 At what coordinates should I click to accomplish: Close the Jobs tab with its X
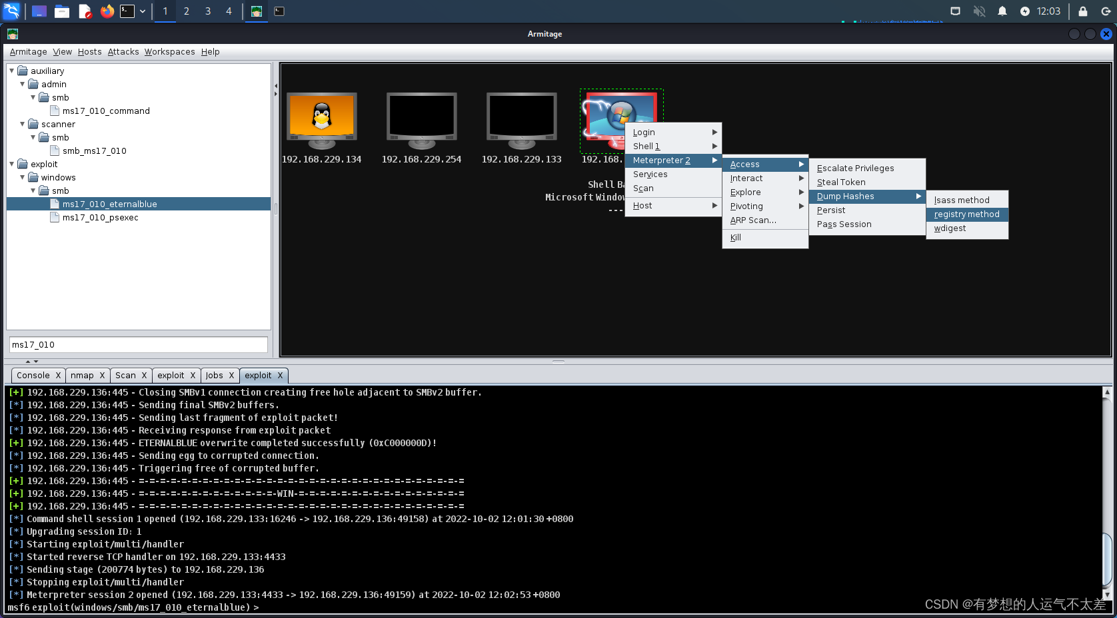(232, 376)
